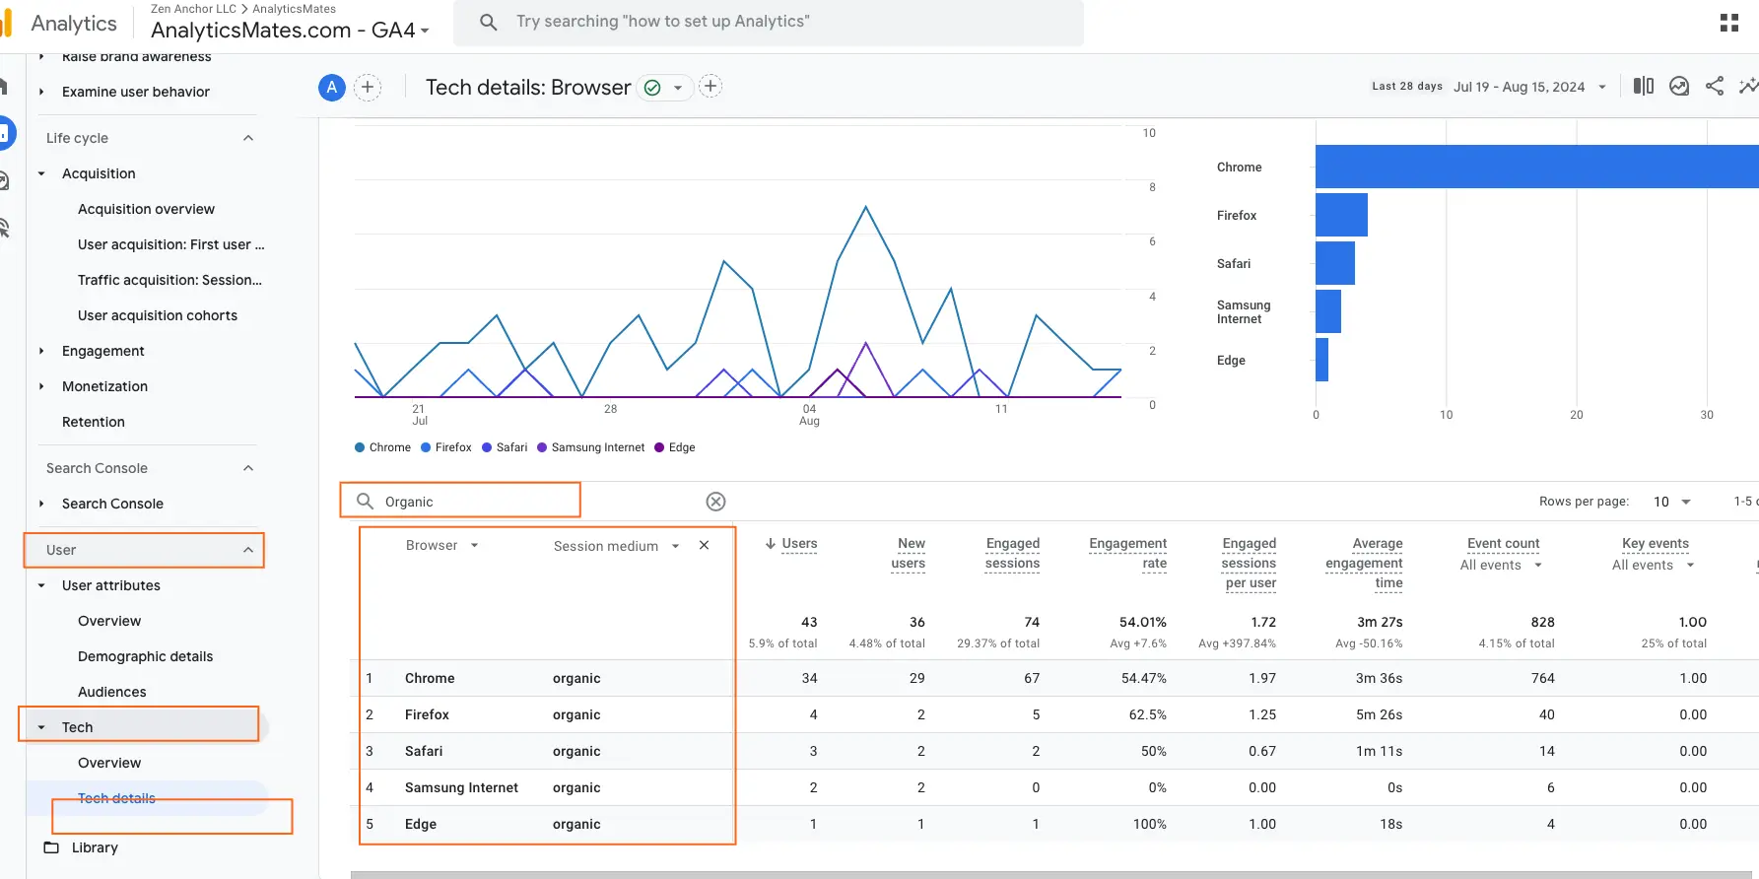Open Key events All events dropdown
Image resolution: width=1759 pixels, height=879 pixels.
(1654, 566)
